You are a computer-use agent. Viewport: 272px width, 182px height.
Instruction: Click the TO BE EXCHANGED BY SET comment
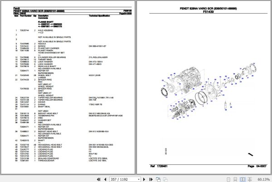[x=51, y=53]
